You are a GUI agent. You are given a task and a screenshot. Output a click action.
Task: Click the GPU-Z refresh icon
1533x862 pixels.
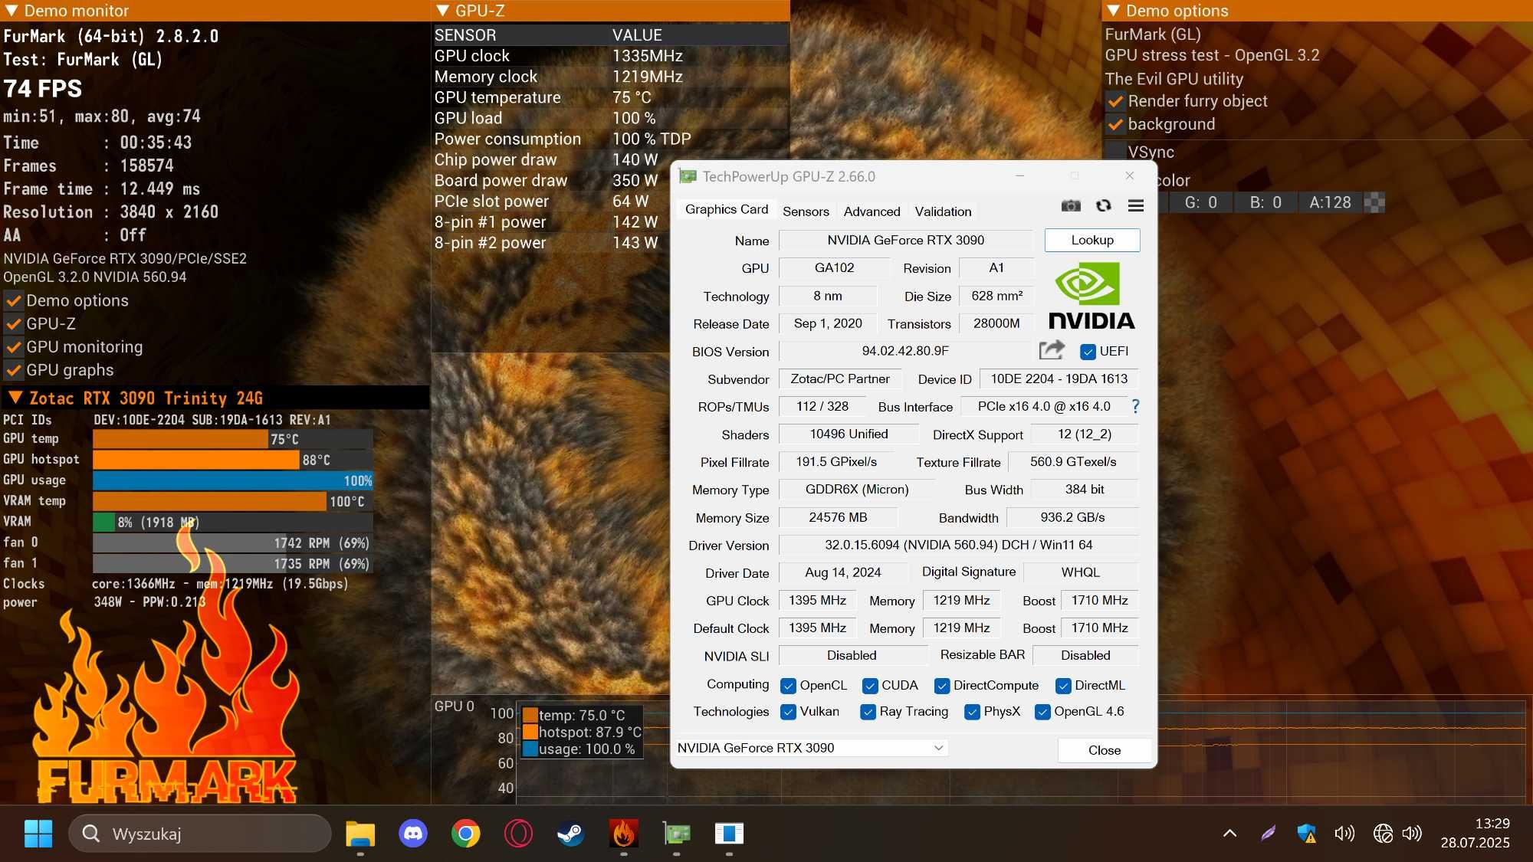pos(1104,205)
